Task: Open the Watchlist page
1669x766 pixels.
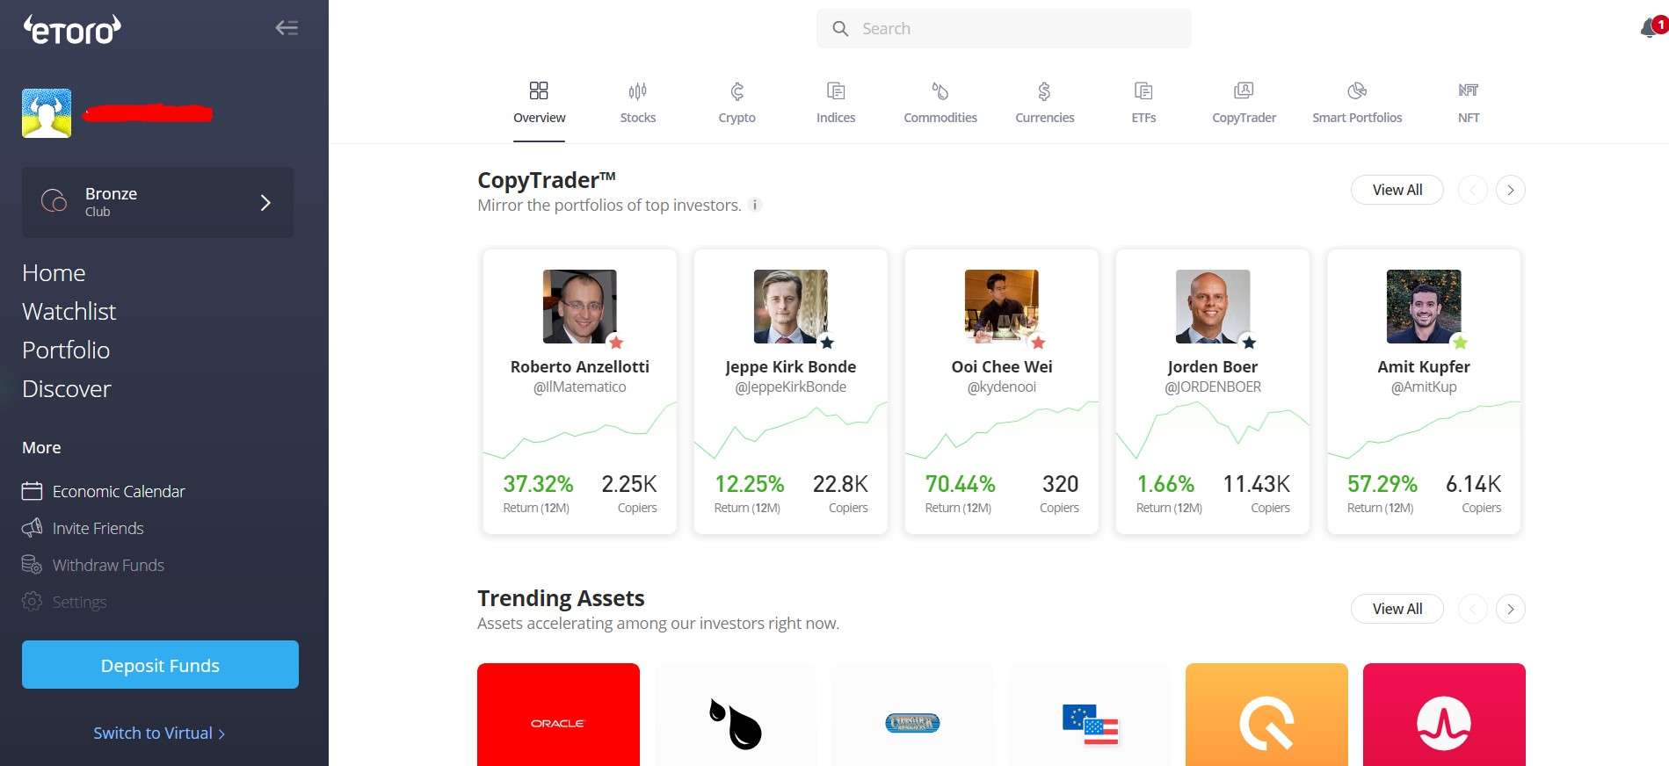Action: (x=69, y=312)
